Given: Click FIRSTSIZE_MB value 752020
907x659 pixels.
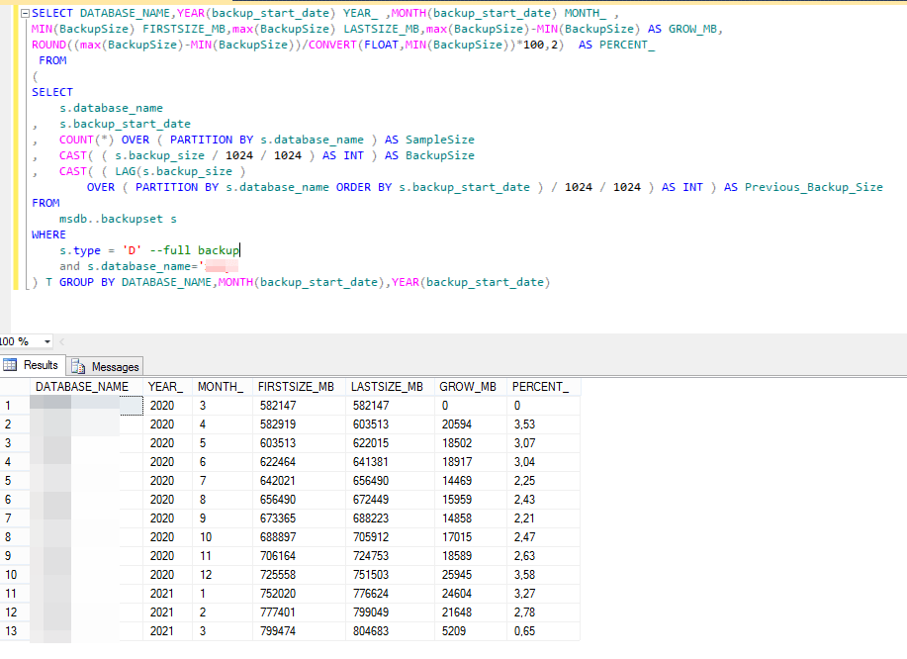Looking at the screenshot, I should point(299,594).
